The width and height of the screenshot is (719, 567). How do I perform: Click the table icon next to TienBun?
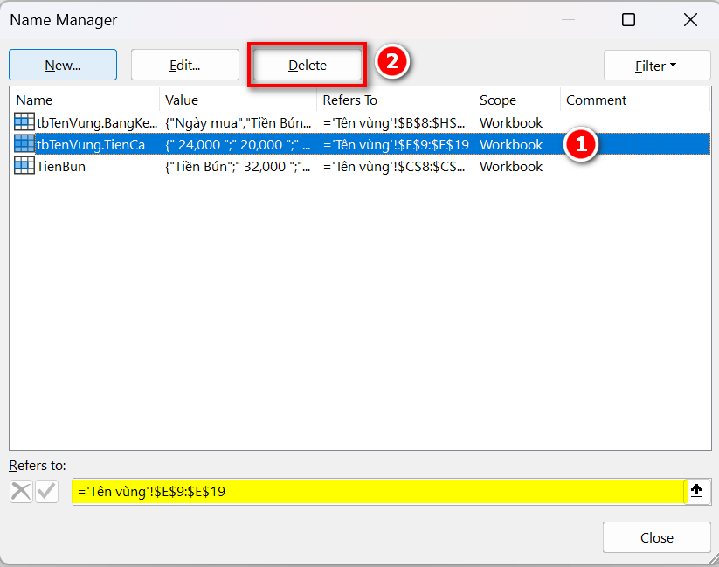point(24,166)
